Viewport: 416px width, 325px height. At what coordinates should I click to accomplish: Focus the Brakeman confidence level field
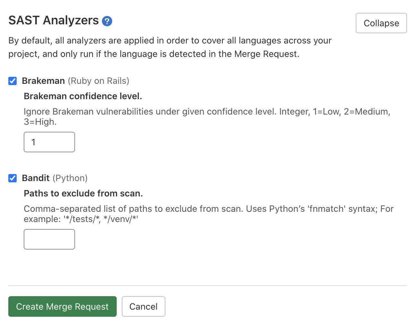click(49, 142)
